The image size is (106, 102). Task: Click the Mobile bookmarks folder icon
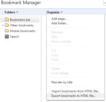[7, 31]
